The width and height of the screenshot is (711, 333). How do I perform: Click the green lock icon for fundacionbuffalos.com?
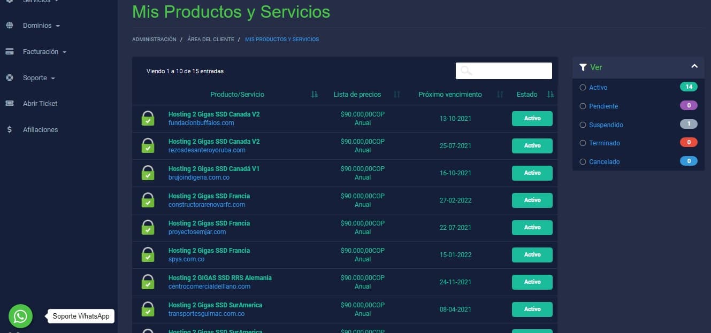tap(148, 119)
